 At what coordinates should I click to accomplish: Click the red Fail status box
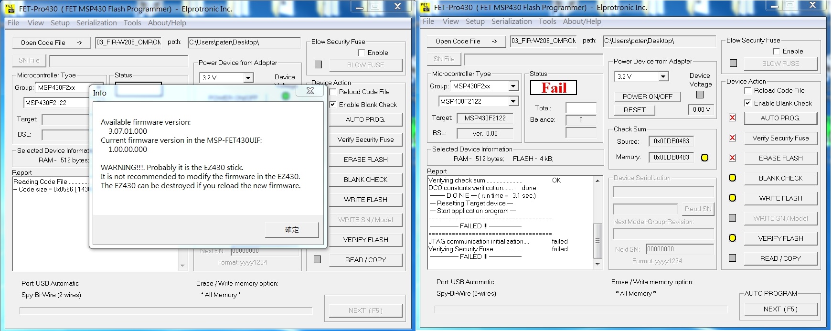tap(553, 88)
